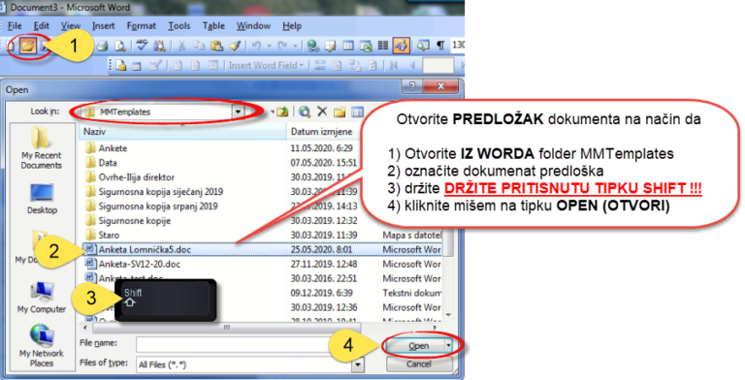Delete selected item with X icon
The image size is (745, 380).
click(x=322, y=111)
